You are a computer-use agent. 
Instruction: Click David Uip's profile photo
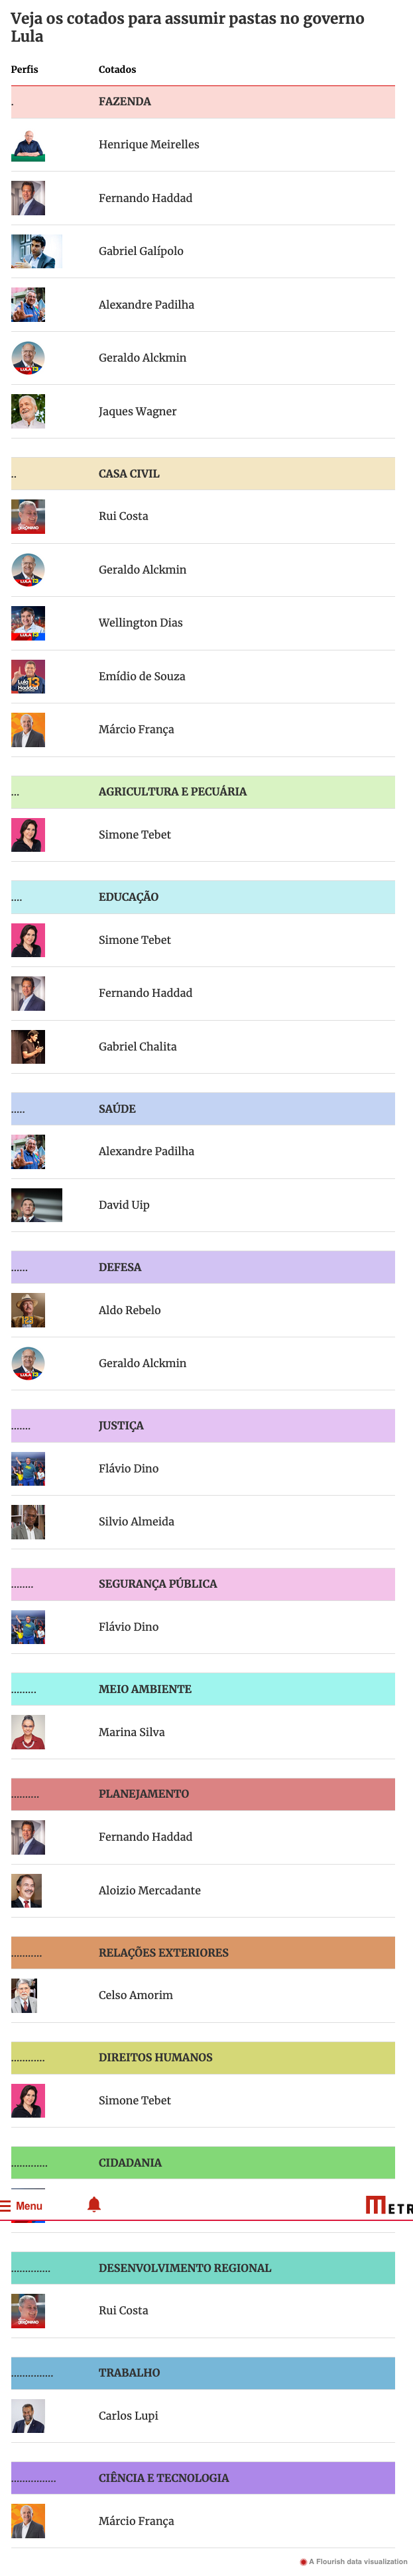[x=36, y=1205]
